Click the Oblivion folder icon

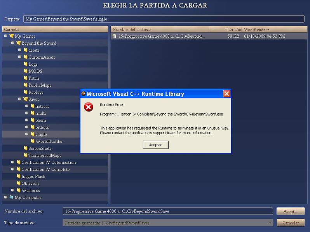point(19,183)
